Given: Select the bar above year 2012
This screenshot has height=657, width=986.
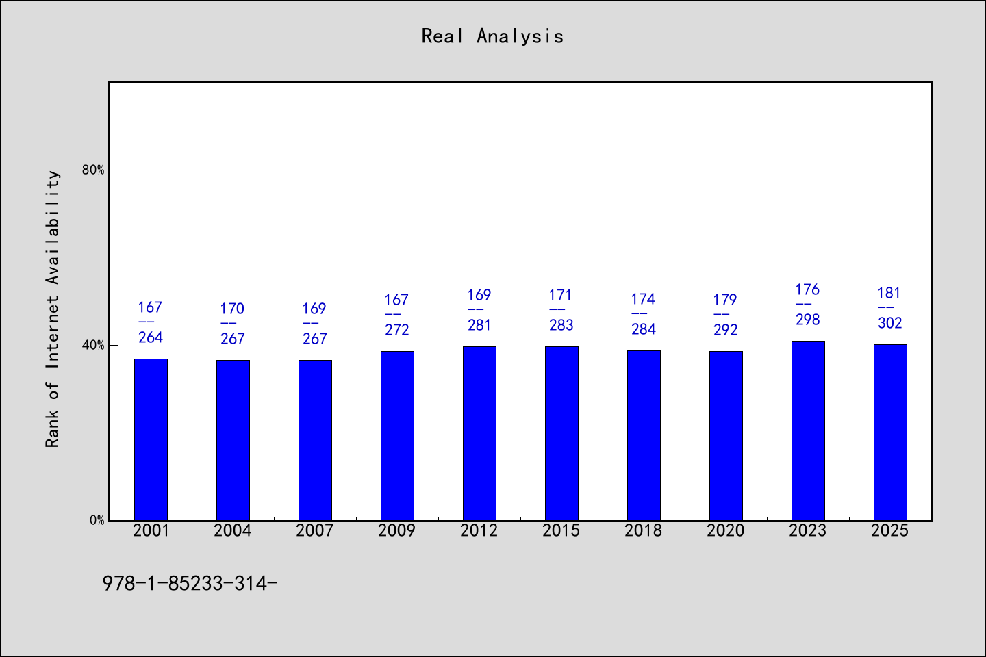Looking at the screenshot, I should click(479, 433).
